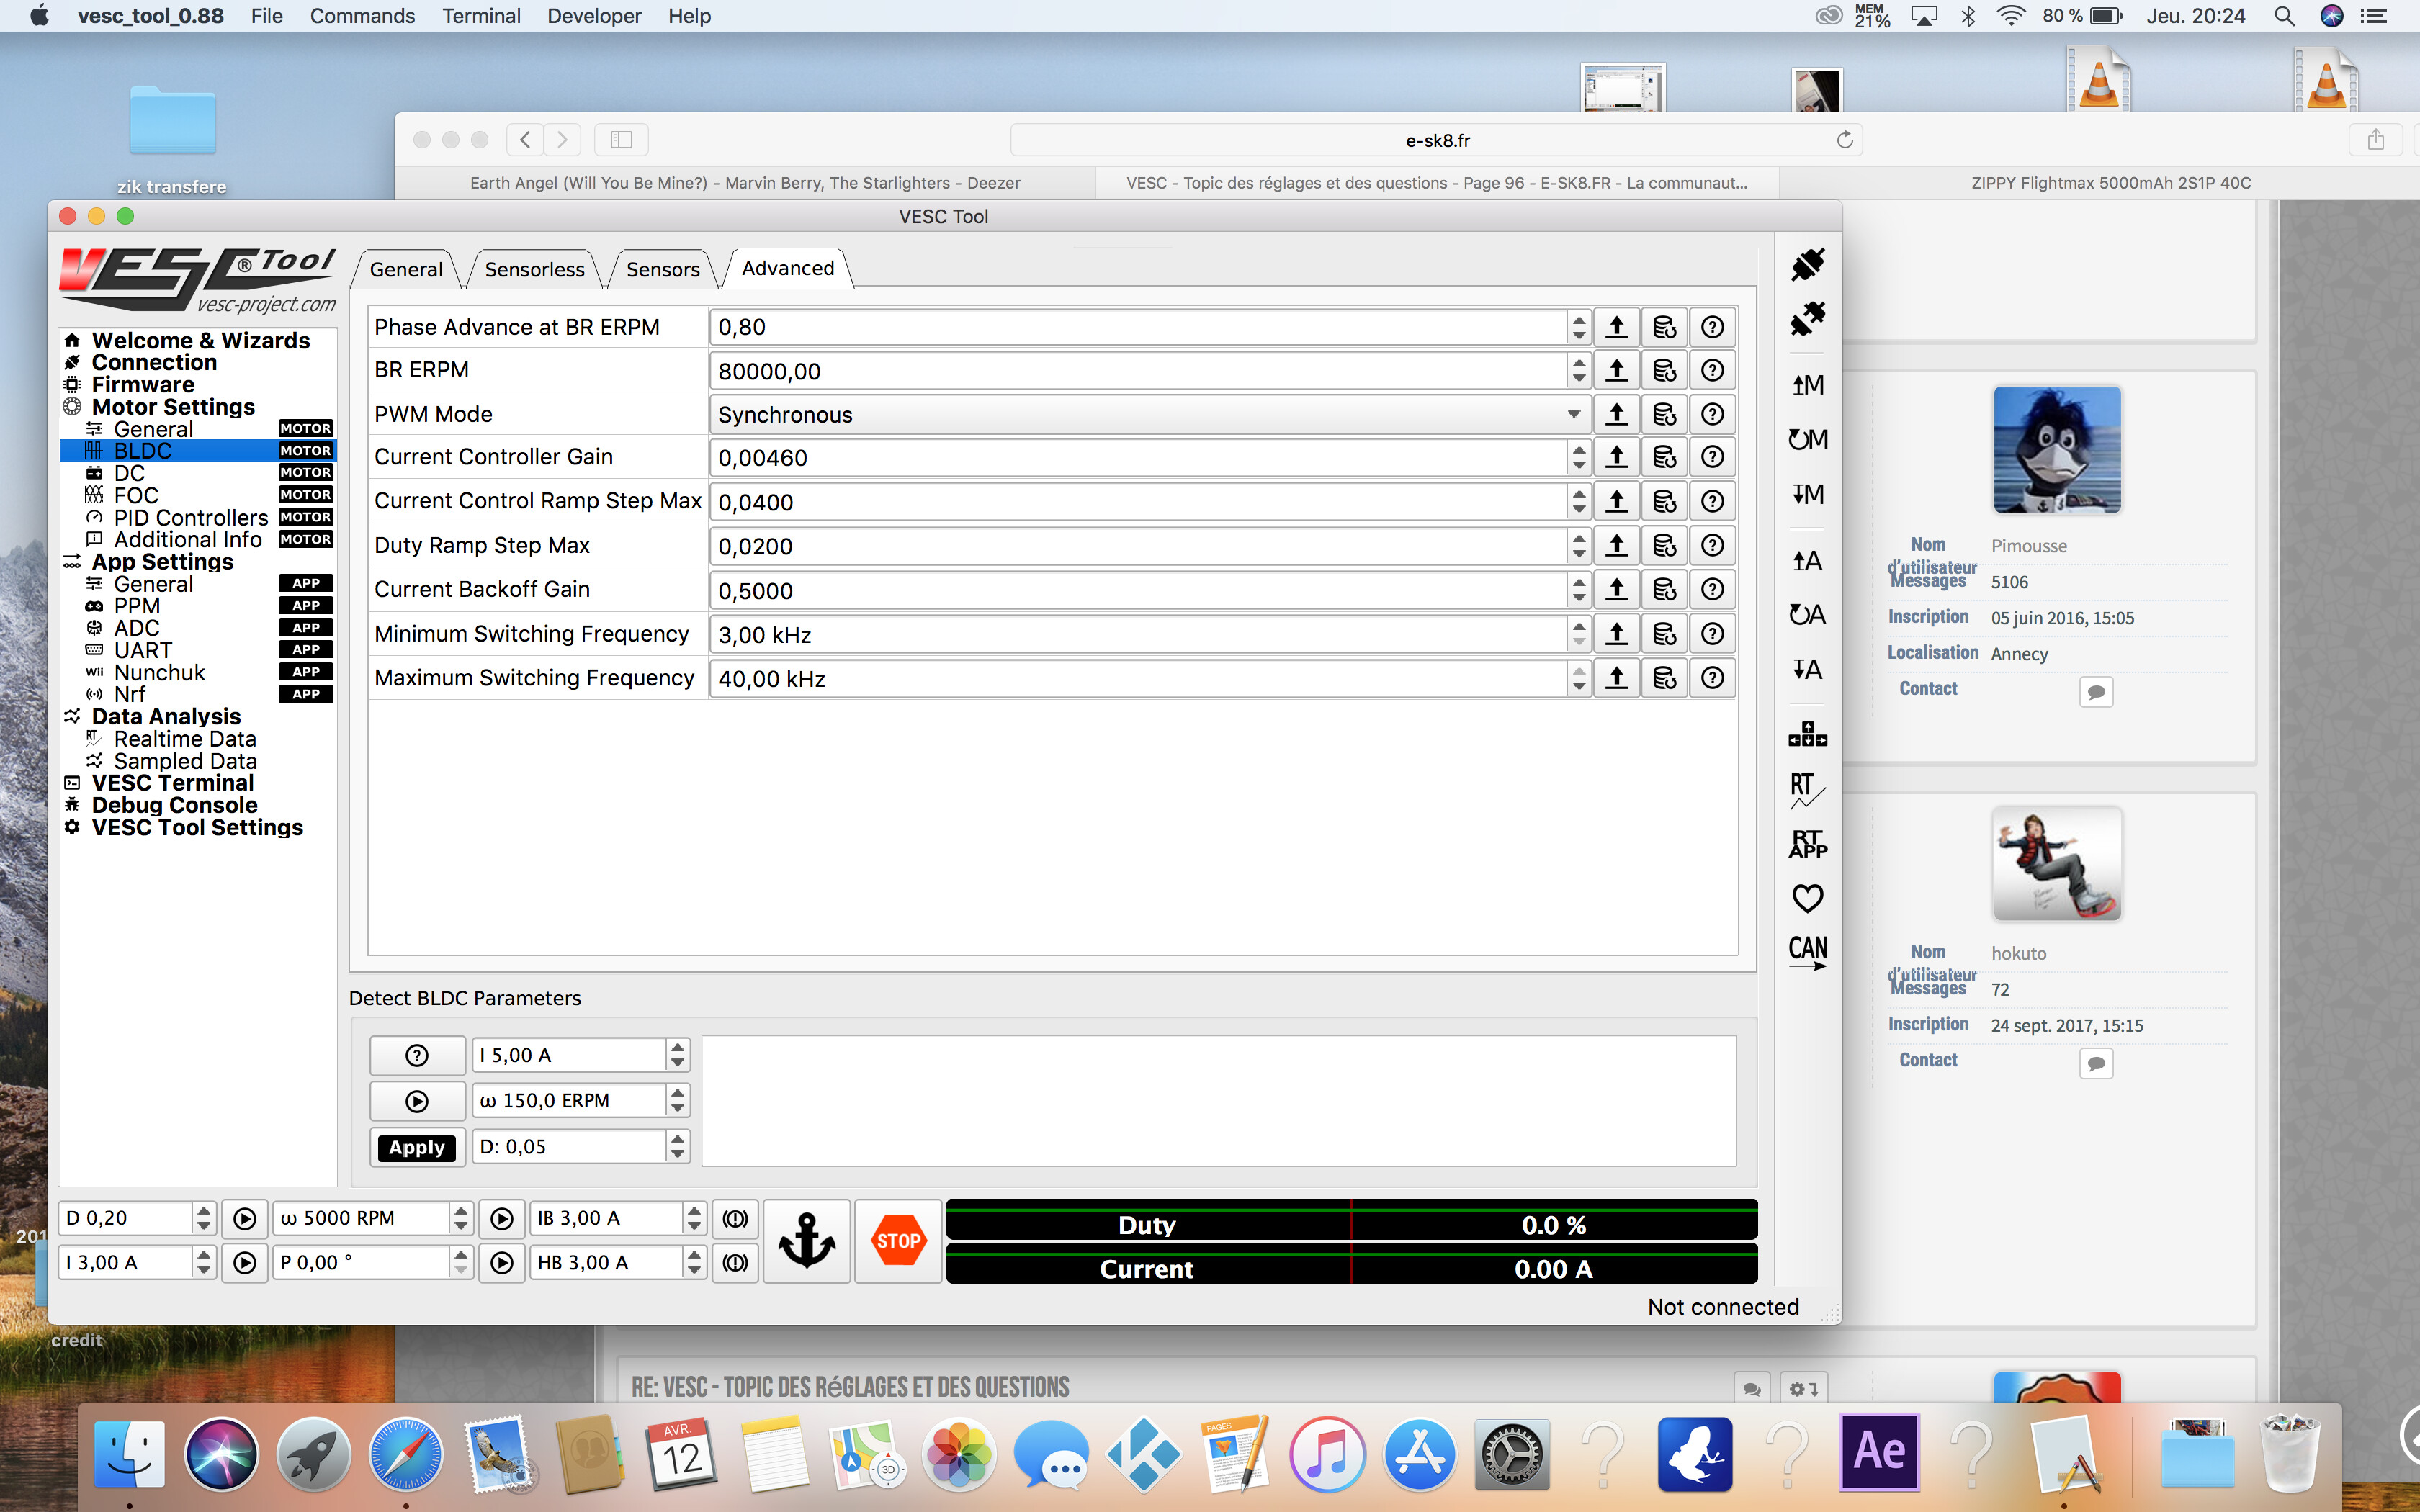Click help icon for Phase Advance at BR ERPM
Screen dimensions: 2420x1512
(x=1712, y=327)
